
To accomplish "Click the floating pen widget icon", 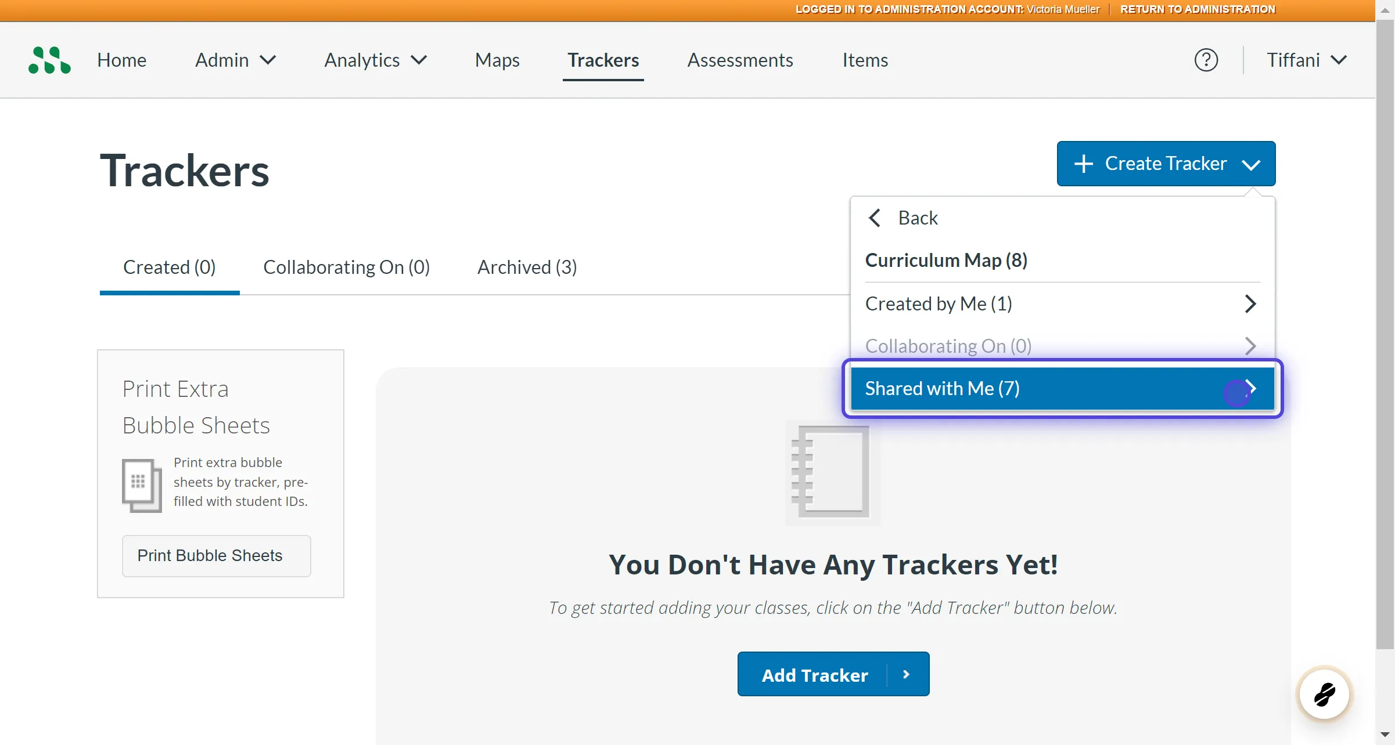I will [x=1325, y=694].
